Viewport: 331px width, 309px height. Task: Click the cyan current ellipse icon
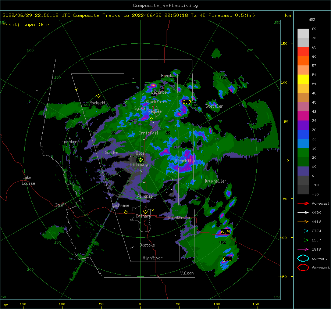click(303, 258)
